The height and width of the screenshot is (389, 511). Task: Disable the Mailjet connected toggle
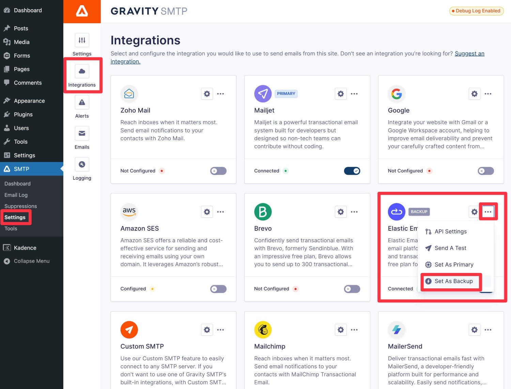(352, 171)
